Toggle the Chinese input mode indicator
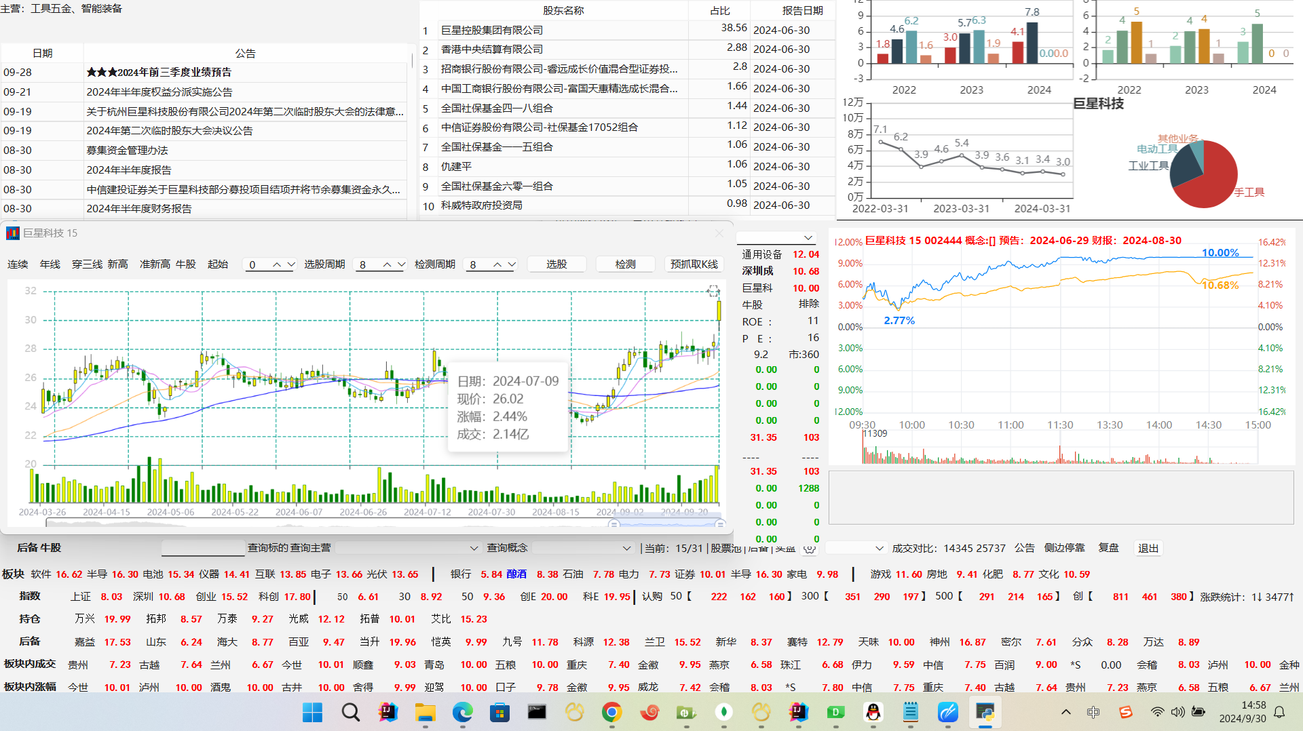This screenshot has width=1303, height=731. (1093, 712)
